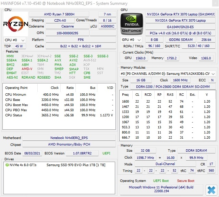Click GPU clock value 1560.0
The width and height of the screenshot is (219, 197).
(141, 58)
